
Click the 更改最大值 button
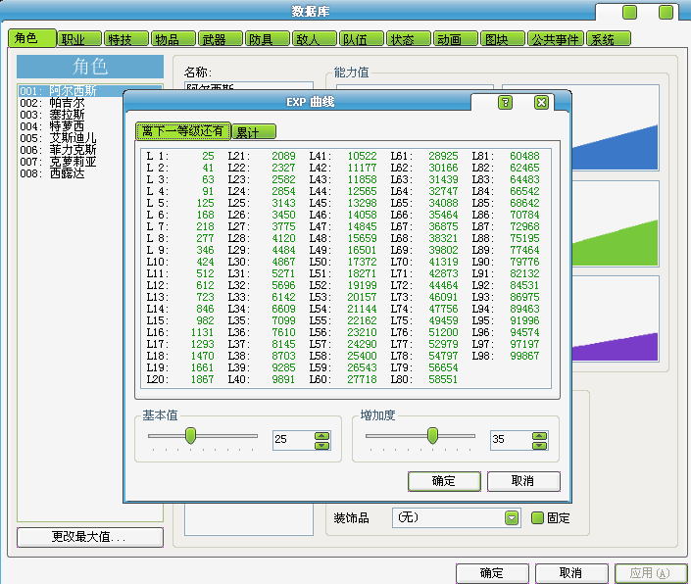point(90,537)
